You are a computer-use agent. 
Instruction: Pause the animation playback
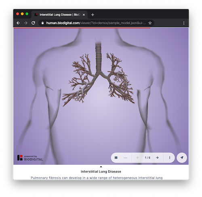(116, 157)
